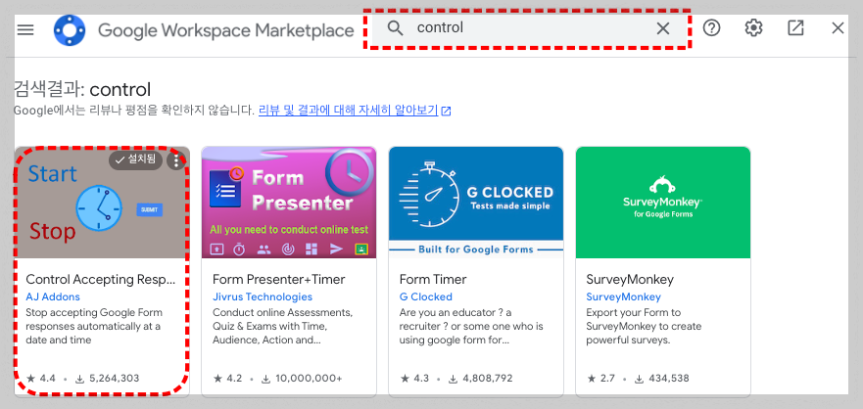
Task: Click the Control Accepting Resp... title
Action: point(101,279)
